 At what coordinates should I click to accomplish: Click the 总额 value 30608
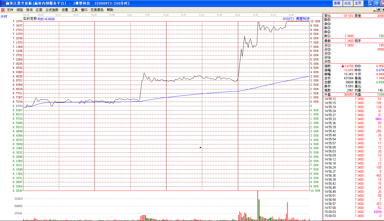click(x=350, y=82)
